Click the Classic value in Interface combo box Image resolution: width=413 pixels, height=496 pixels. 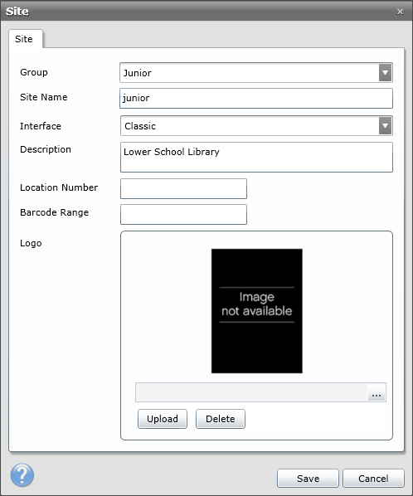point(140,126)
